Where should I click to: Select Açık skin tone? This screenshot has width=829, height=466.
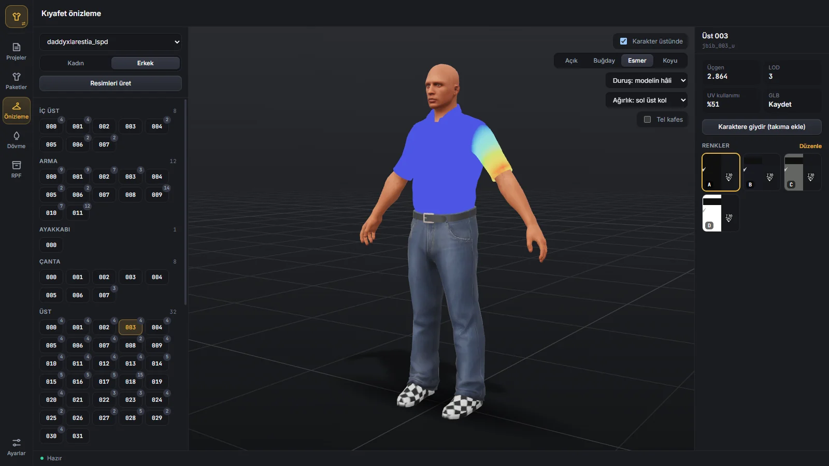click(571, 61)
